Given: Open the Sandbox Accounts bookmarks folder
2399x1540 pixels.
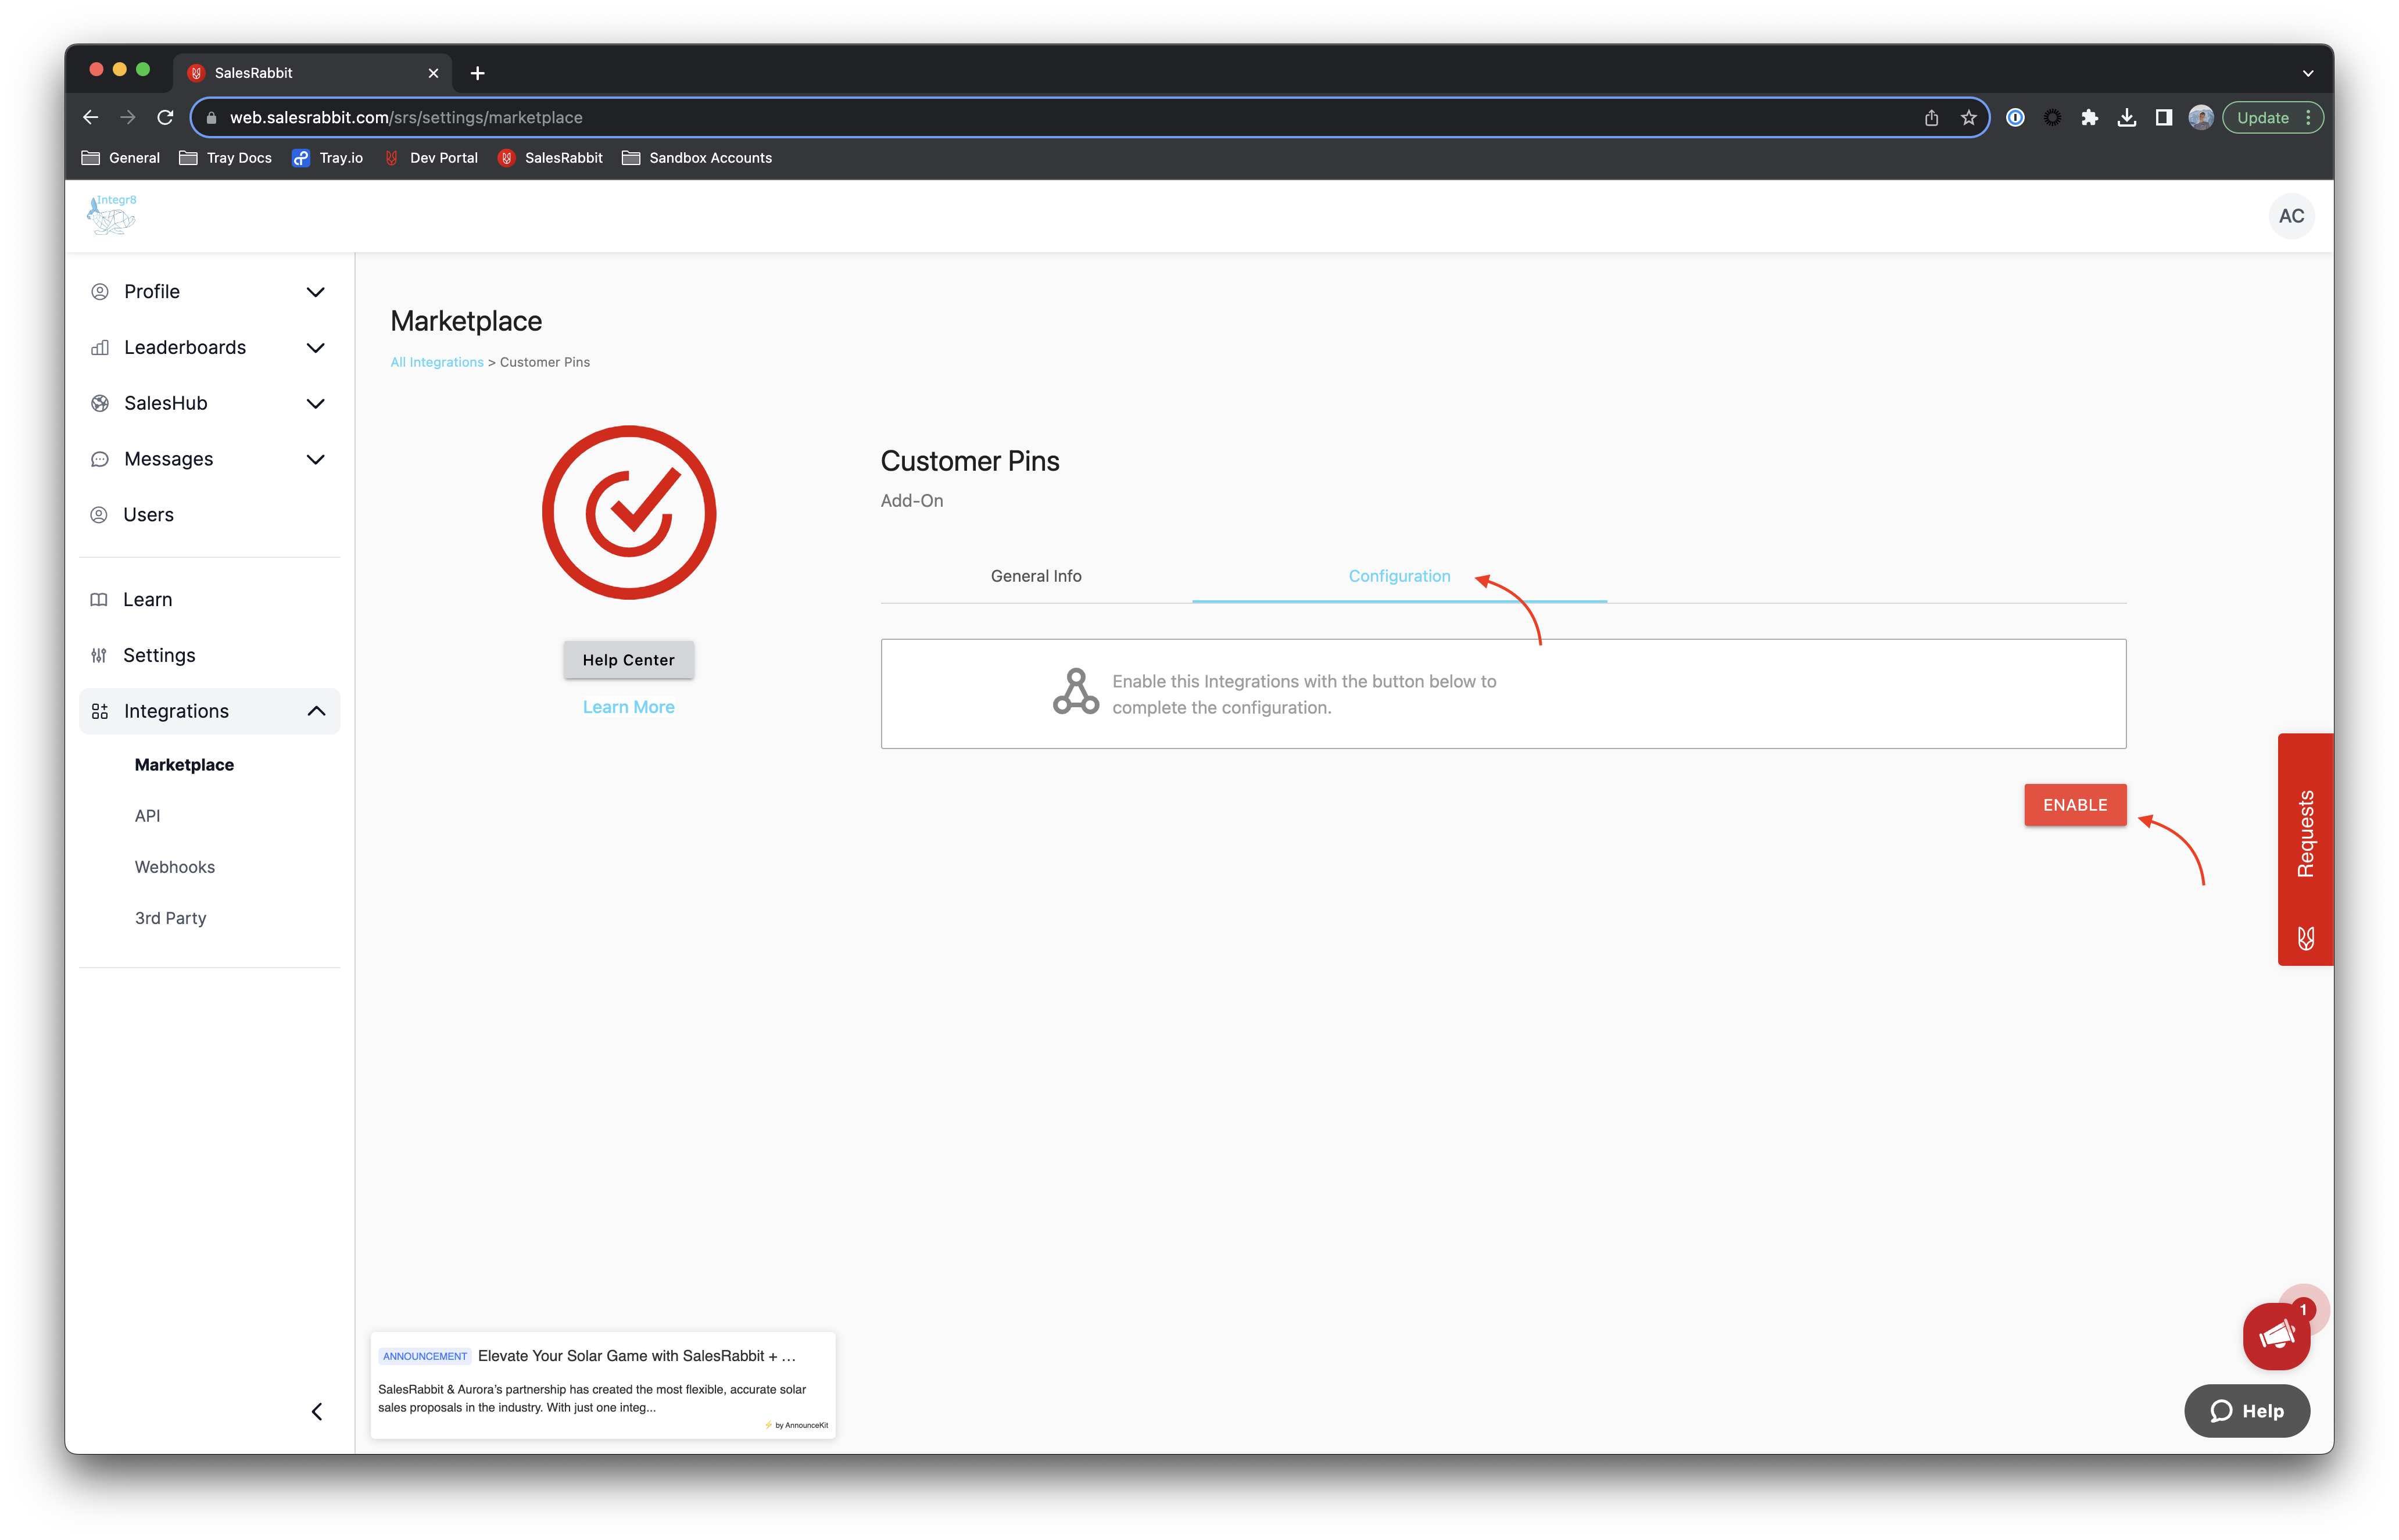Looking at the screenshot, I should point(697,158).
